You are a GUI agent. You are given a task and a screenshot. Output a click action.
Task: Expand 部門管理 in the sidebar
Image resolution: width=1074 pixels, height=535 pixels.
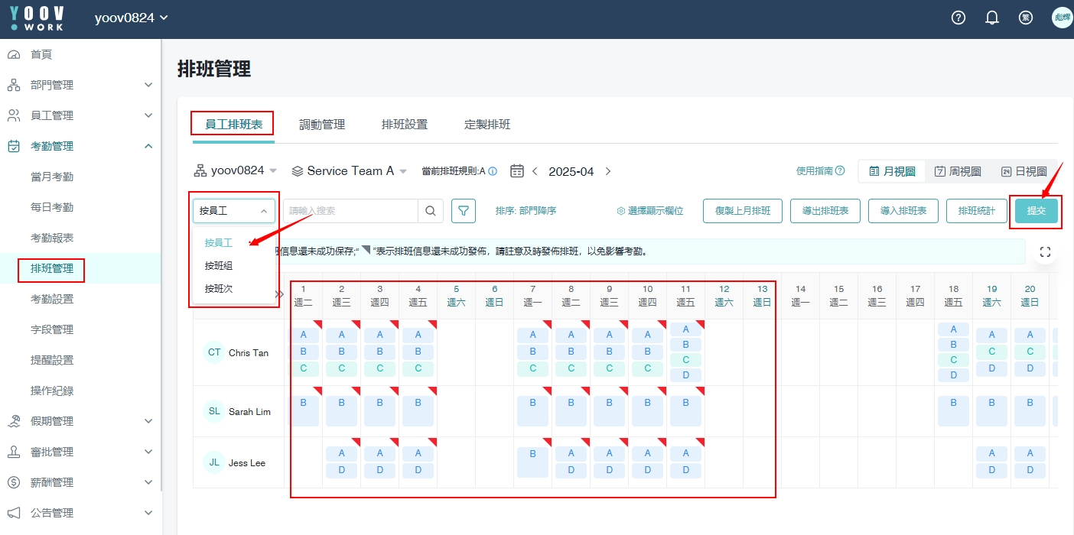click(x=80, y=85)
